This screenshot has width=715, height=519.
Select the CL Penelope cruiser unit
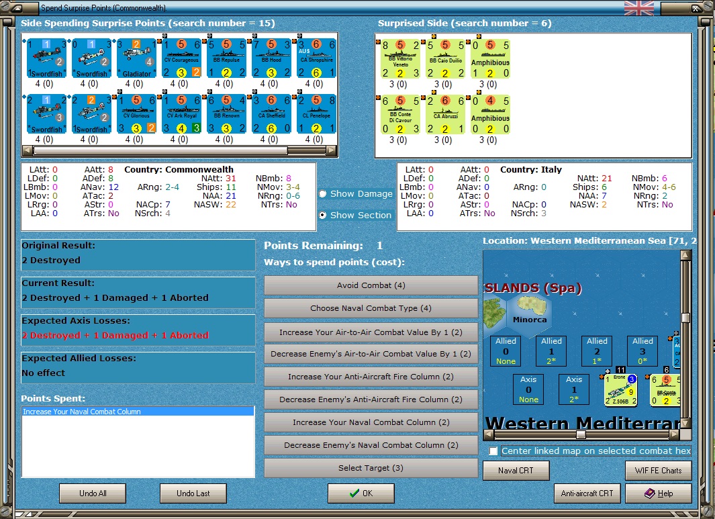[316, 114]
